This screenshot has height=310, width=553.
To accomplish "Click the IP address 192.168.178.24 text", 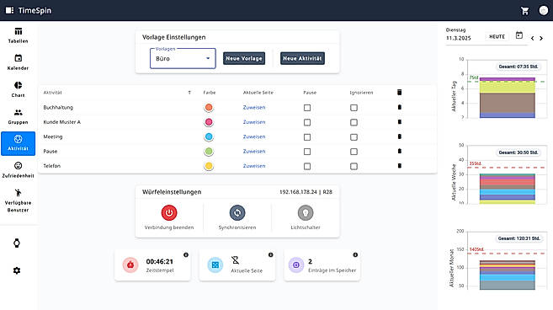I will point(298,192).
